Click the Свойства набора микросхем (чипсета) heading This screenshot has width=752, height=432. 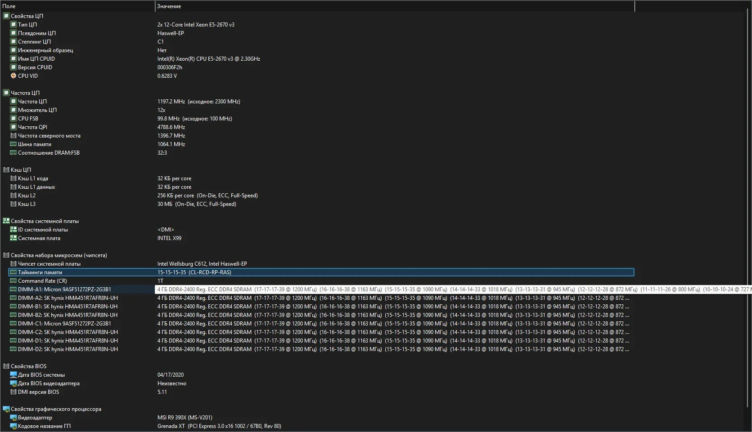[59, 255]
